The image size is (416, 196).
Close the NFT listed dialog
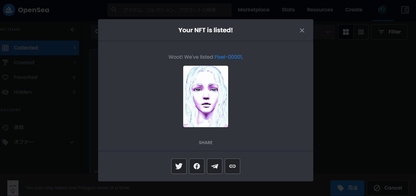tap(302, 30)
